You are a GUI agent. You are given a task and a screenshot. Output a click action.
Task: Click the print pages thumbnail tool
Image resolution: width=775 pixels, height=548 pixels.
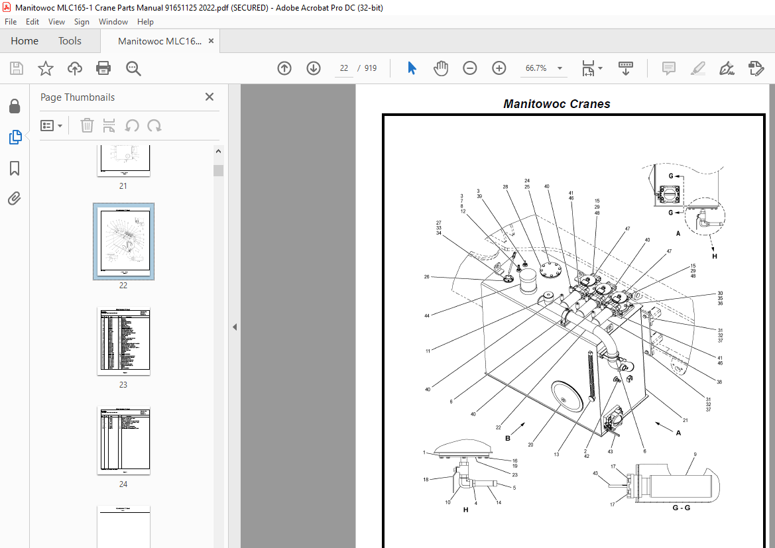[109, 125]
